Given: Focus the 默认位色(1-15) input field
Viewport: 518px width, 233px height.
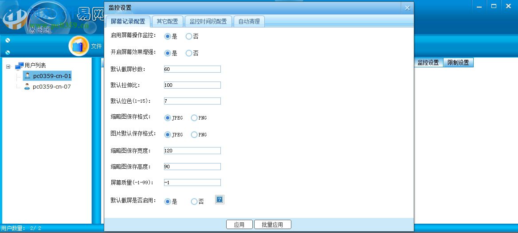Looking at the screenshot, I should [x=192, y=101].
